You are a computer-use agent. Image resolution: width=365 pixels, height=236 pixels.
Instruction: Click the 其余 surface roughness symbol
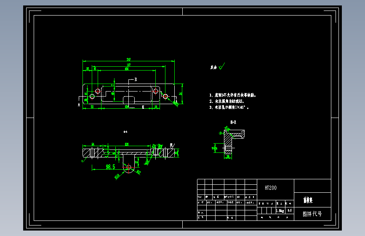[x=218, y=67]
